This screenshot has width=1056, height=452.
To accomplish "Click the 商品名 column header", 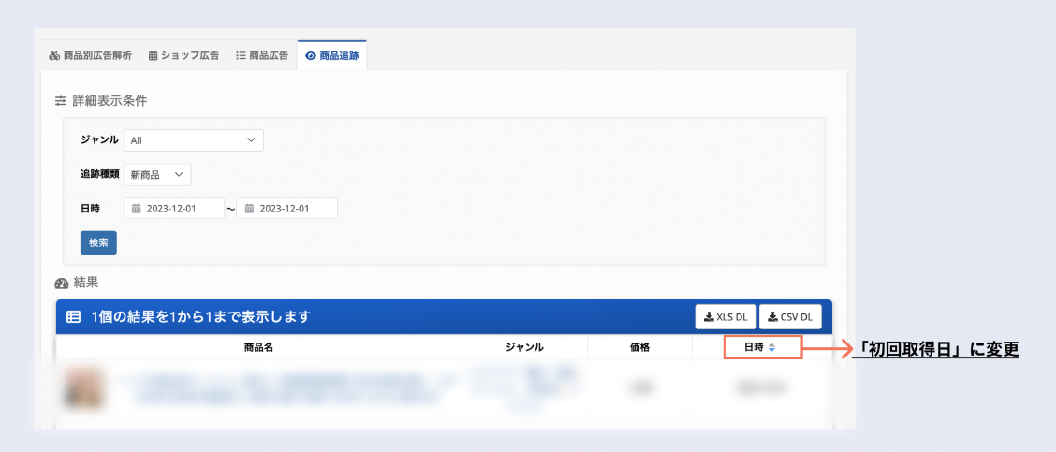I will [x=257, y=347].
